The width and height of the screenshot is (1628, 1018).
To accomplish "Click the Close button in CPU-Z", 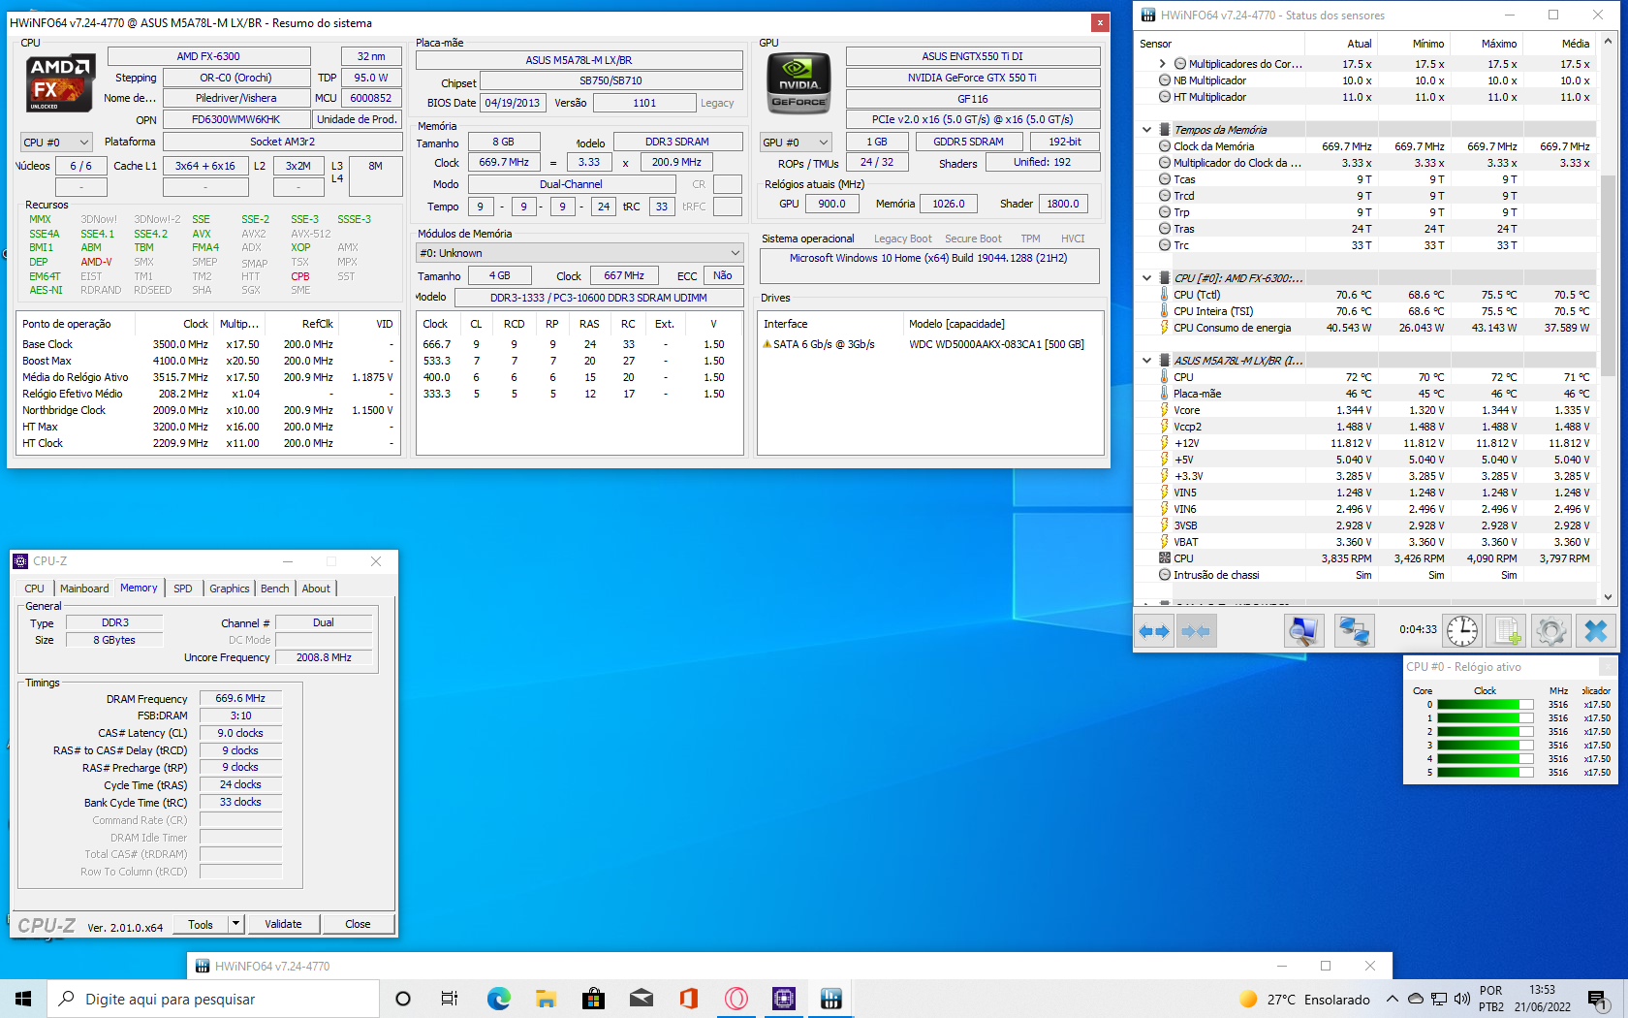I will click(358, 924).
